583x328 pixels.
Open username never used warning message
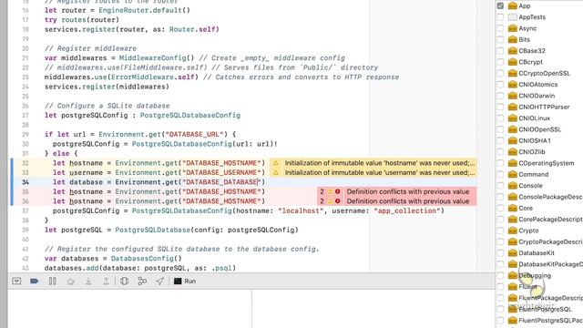[380, 172]
